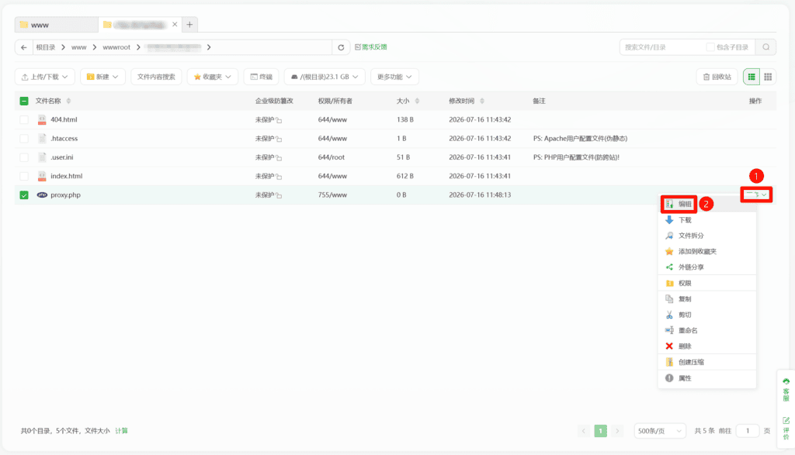This screenshot has width=795, height=455.
Task: Uncheck the proxy.php row checkbox
Action: pos(24,195)
